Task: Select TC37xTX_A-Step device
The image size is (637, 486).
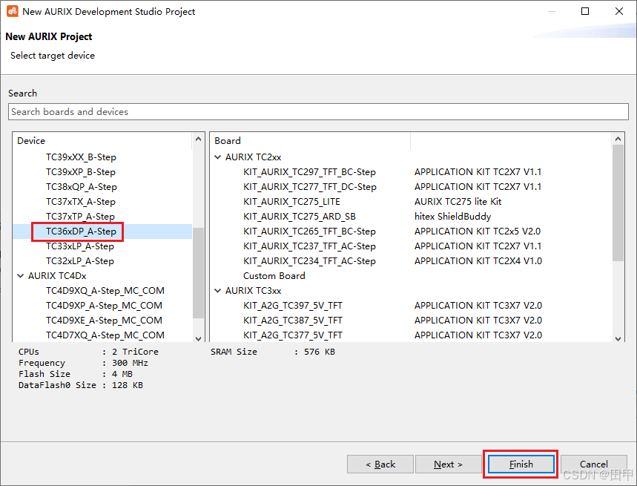Action: coord(80,202)
